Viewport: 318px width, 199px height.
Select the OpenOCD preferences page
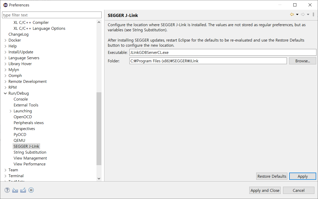23,117
